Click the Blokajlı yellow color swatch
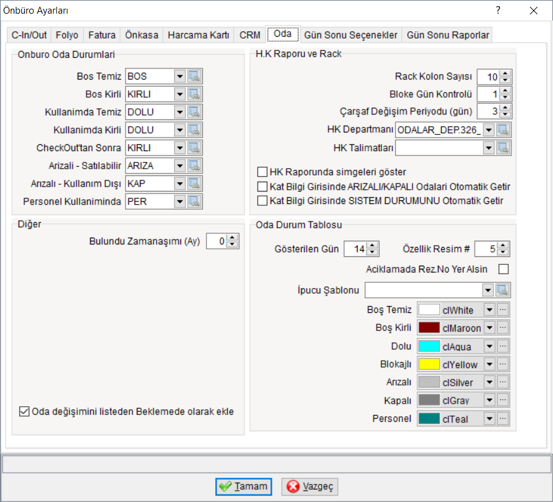The height and width of the screenshot is (502, 553). coord(429,364)
